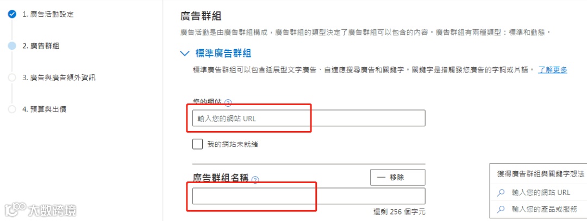
Task: Enable 我的網站未就緒 checkbox
Action: tap(198, 145)
